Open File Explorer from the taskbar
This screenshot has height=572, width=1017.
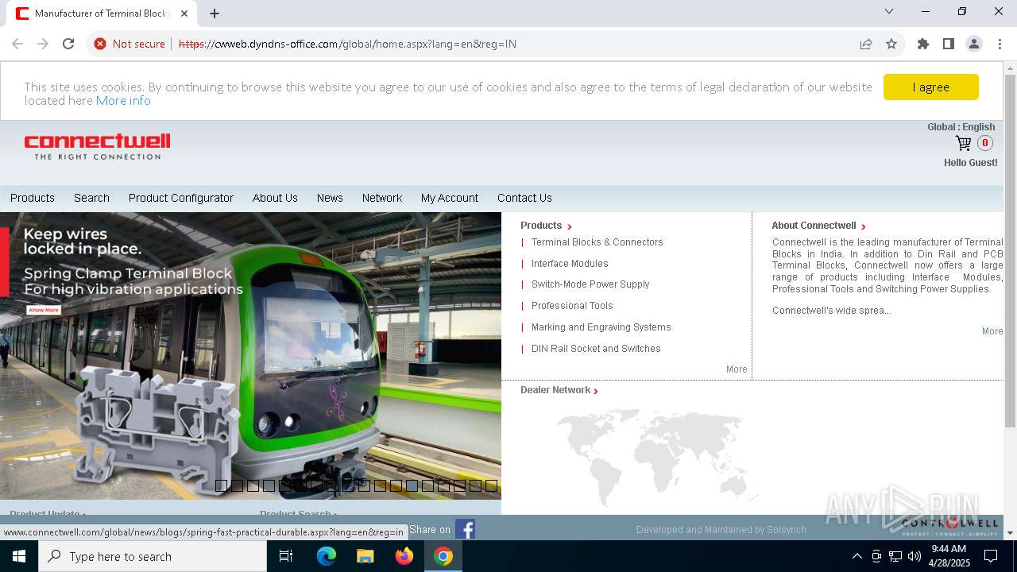pos(365,556)
